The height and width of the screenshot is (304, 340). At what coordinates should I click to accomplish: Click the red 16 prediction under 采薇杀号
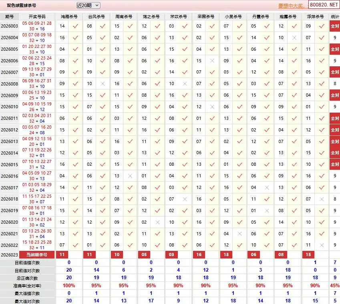tap(199, 254)
